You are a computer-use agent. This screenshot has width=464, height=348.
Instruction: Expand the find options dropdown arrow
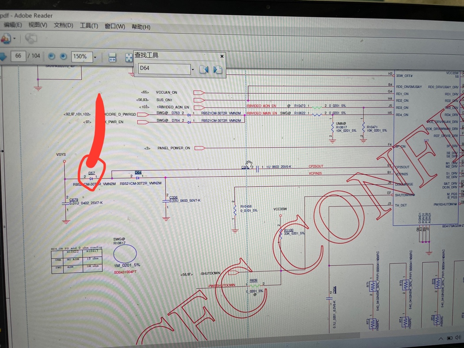coord(193,69)
